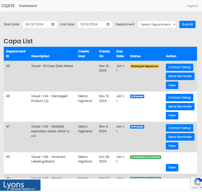Click the reCAPTCHA badge icon
Viewport: 202px width, 192px height.
point(197,182)
